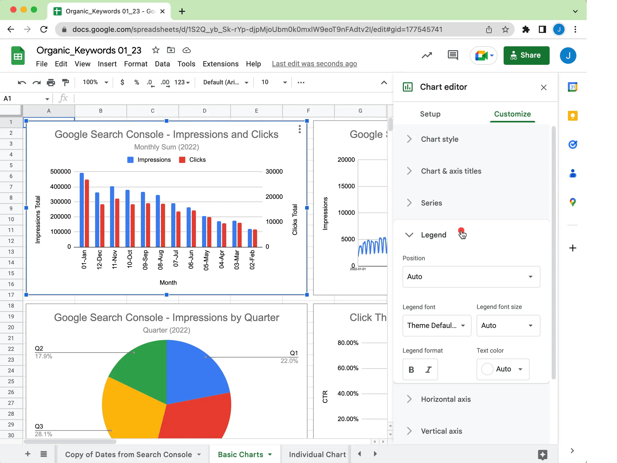Switch to the Setup tab
617x463 pixels.
point(430,114)
